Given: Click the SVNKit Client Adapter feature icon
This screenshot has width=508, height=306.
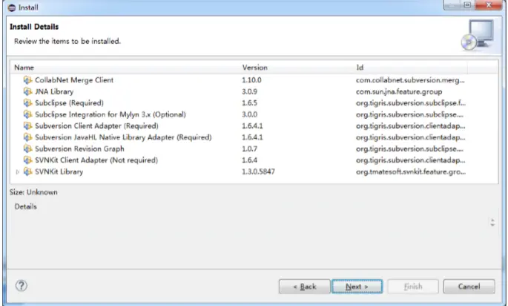Looking at the screenshot, I should 28,160.
